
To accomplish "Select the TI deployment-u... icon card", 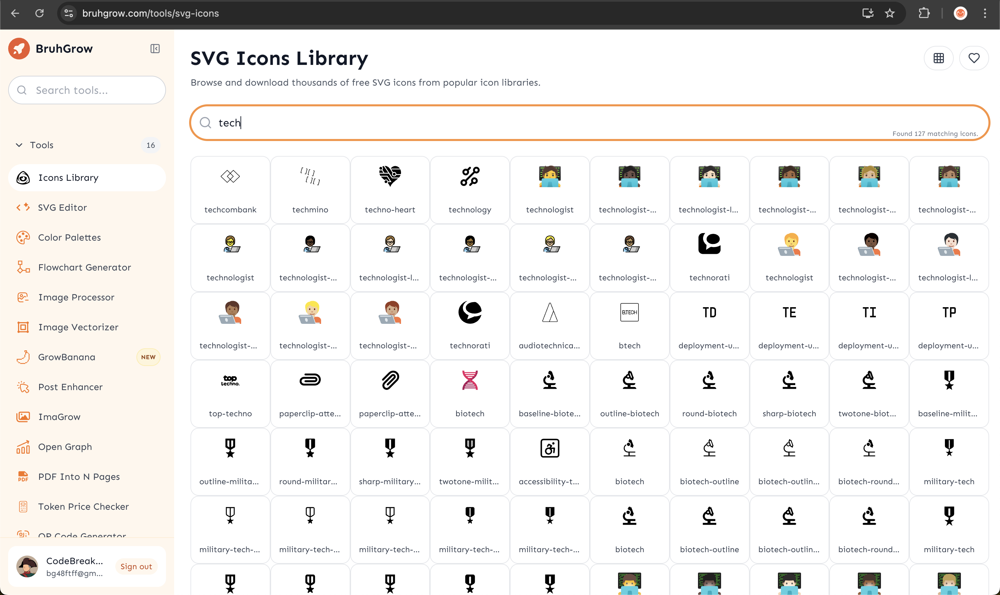I will [869, 326].
